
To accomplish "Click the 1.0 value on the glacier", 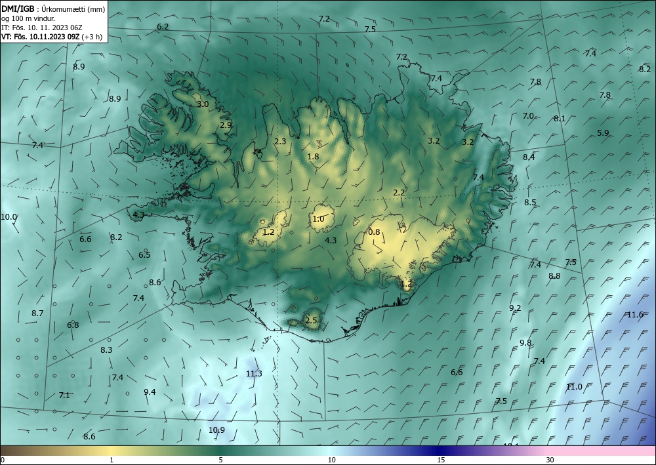I will click(x=318, y=219).
